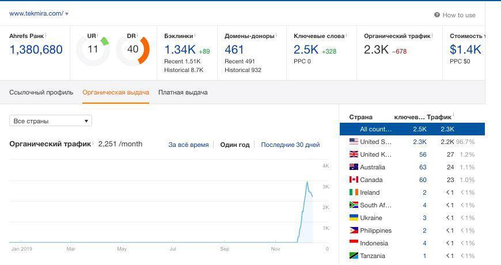Screen dimensions: 501x265
Task: Click Recent 491 domains text
Action: point(240,62)
